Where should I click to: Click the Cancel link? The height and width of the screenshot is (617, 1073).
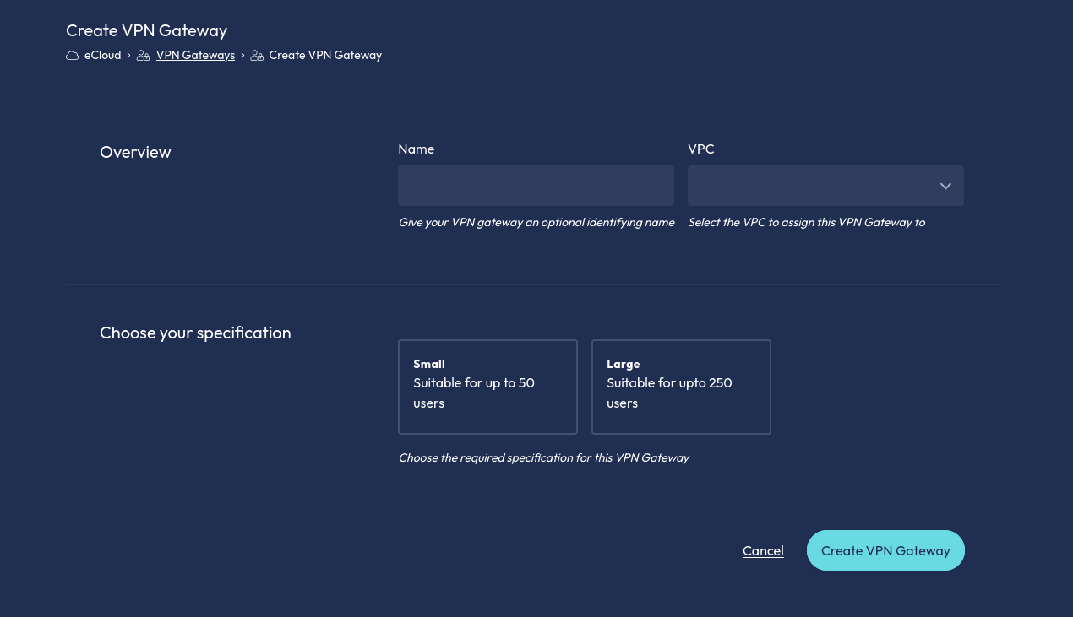(763, 550)
